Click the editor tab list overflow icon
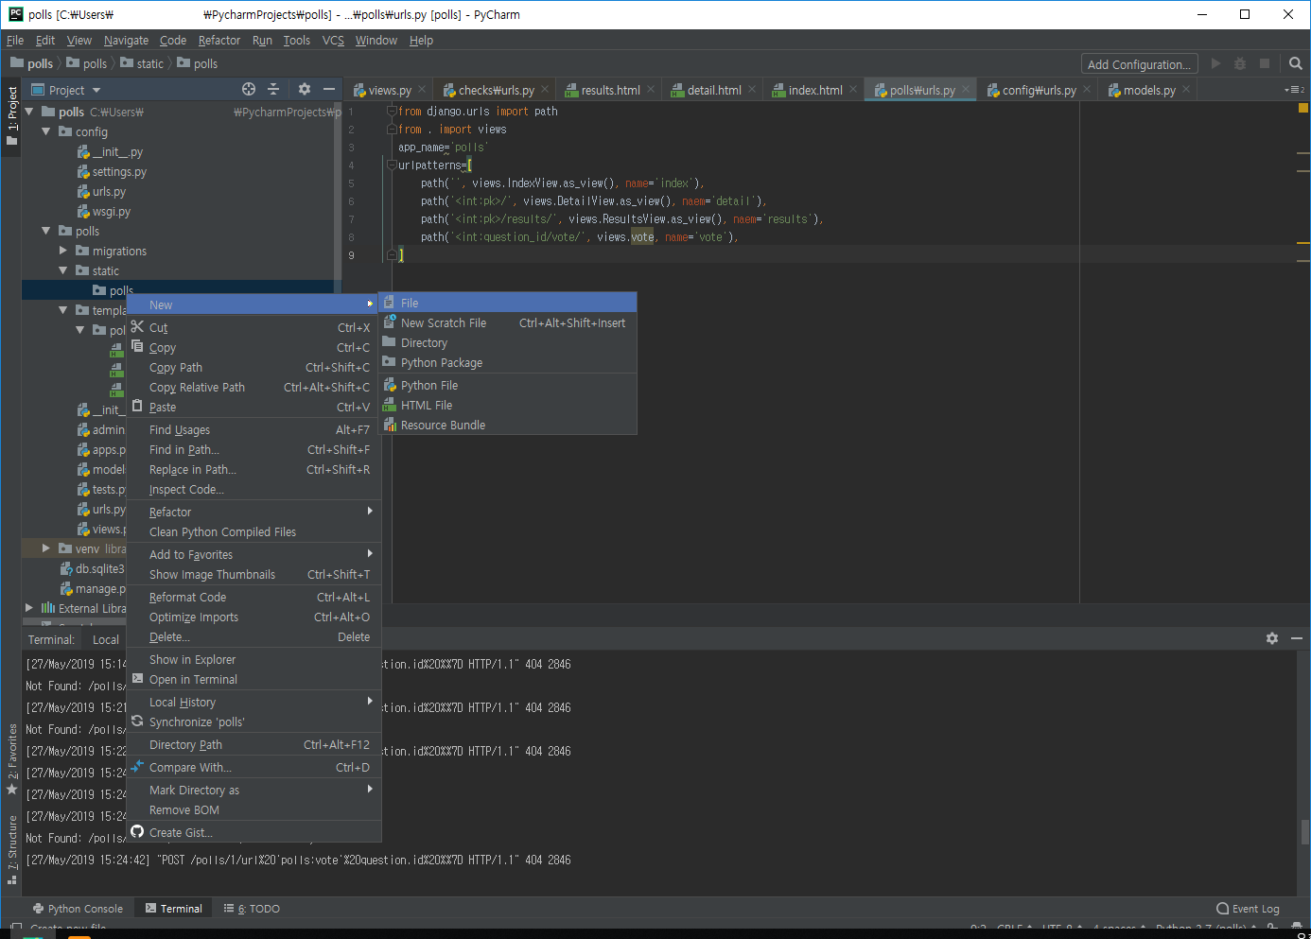Image resolution: width=1311 pixels, height=939 pixels. [1295, 90]
